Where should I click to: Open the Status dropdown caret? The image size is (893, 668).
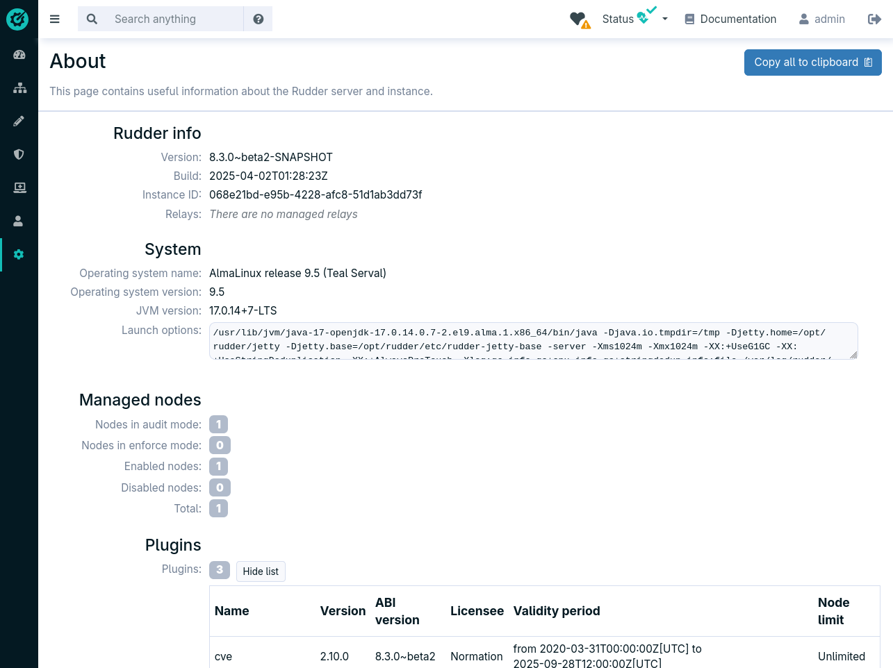(x=665, y=19)
